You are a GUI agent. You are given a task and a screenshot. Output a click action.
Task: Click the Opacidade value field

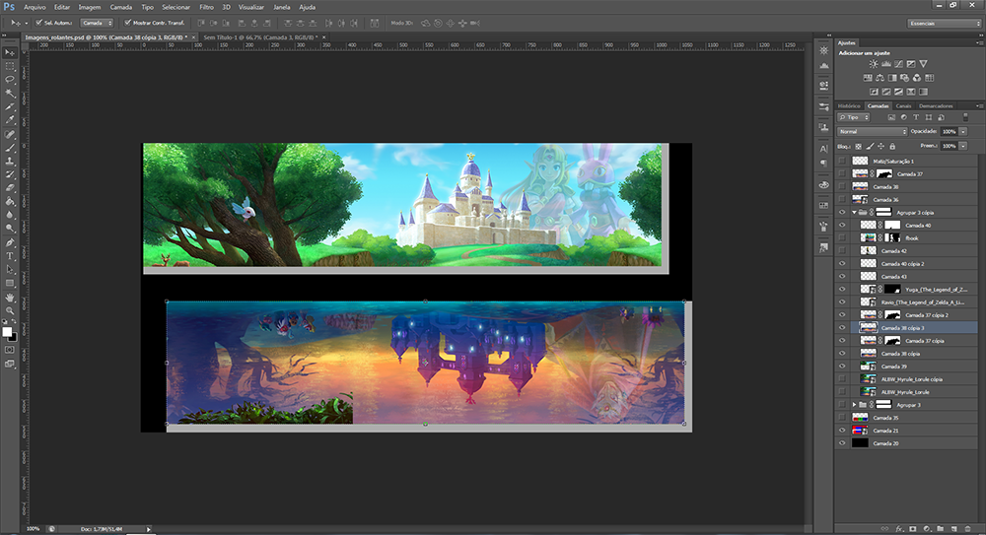(x=949, y=131)
